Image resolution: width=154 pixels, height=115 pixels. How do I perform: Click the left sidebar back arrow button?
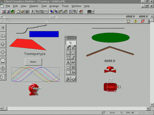[3, 36]
